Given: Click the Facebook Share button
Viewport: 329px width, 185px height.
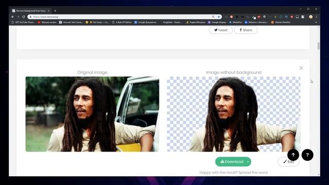Looking at the screenshot, I should tap(246, 30).
